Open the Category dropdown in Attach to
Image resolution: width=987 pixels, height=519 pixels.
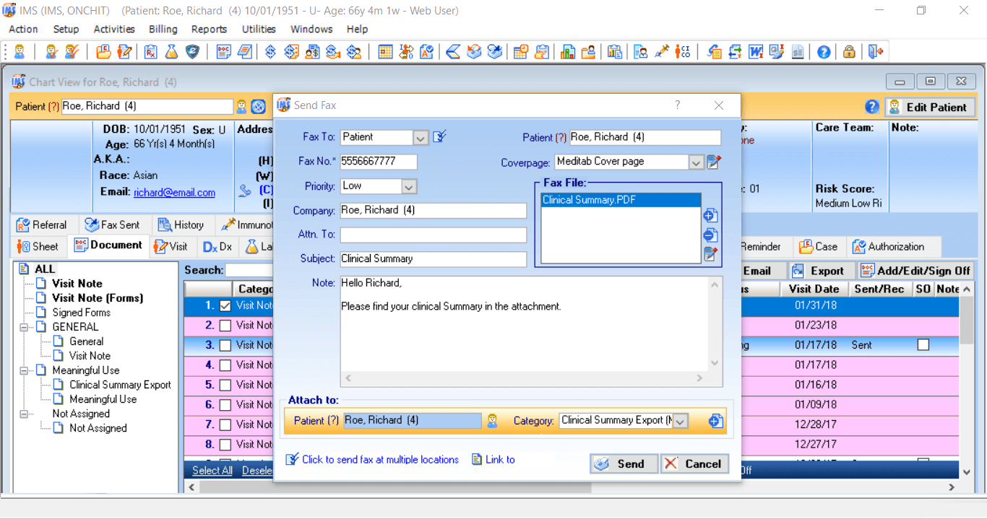pos(680,420)
